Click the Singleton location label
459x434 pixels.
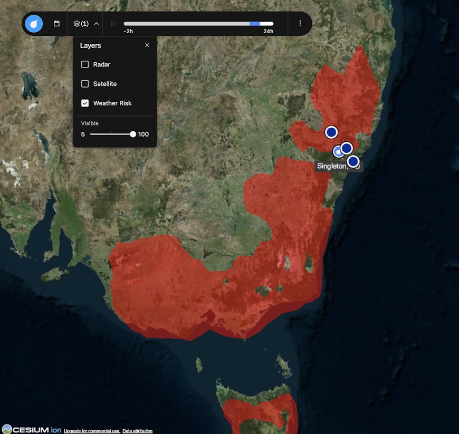[x=332, y=166]
